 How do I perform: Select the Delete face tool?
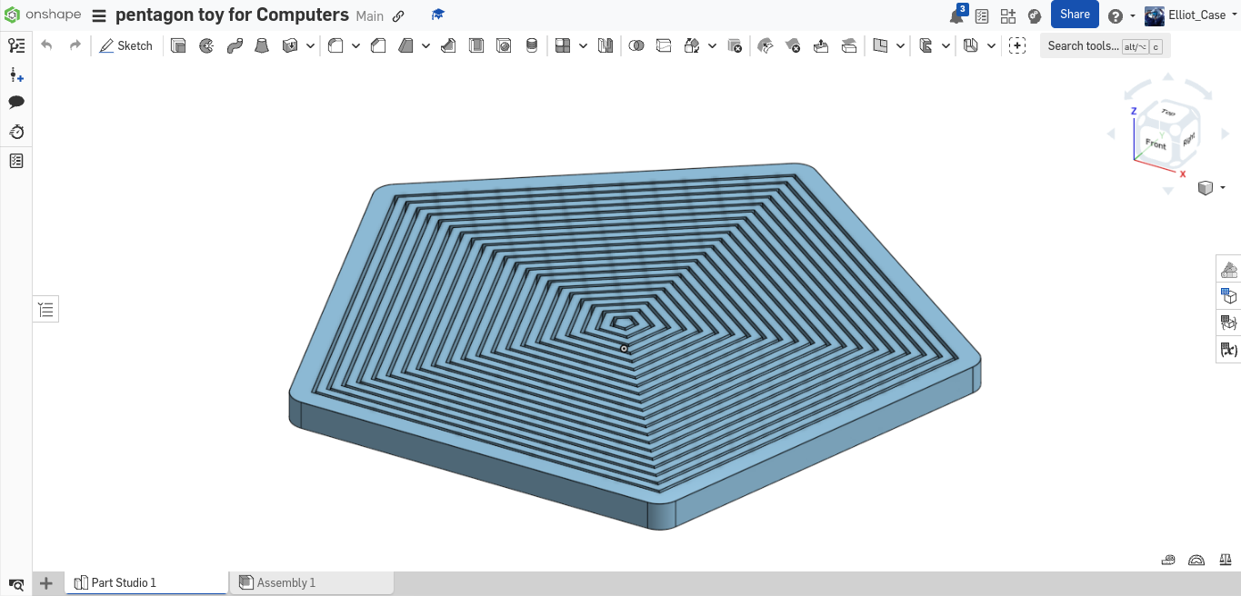point(793,45)
